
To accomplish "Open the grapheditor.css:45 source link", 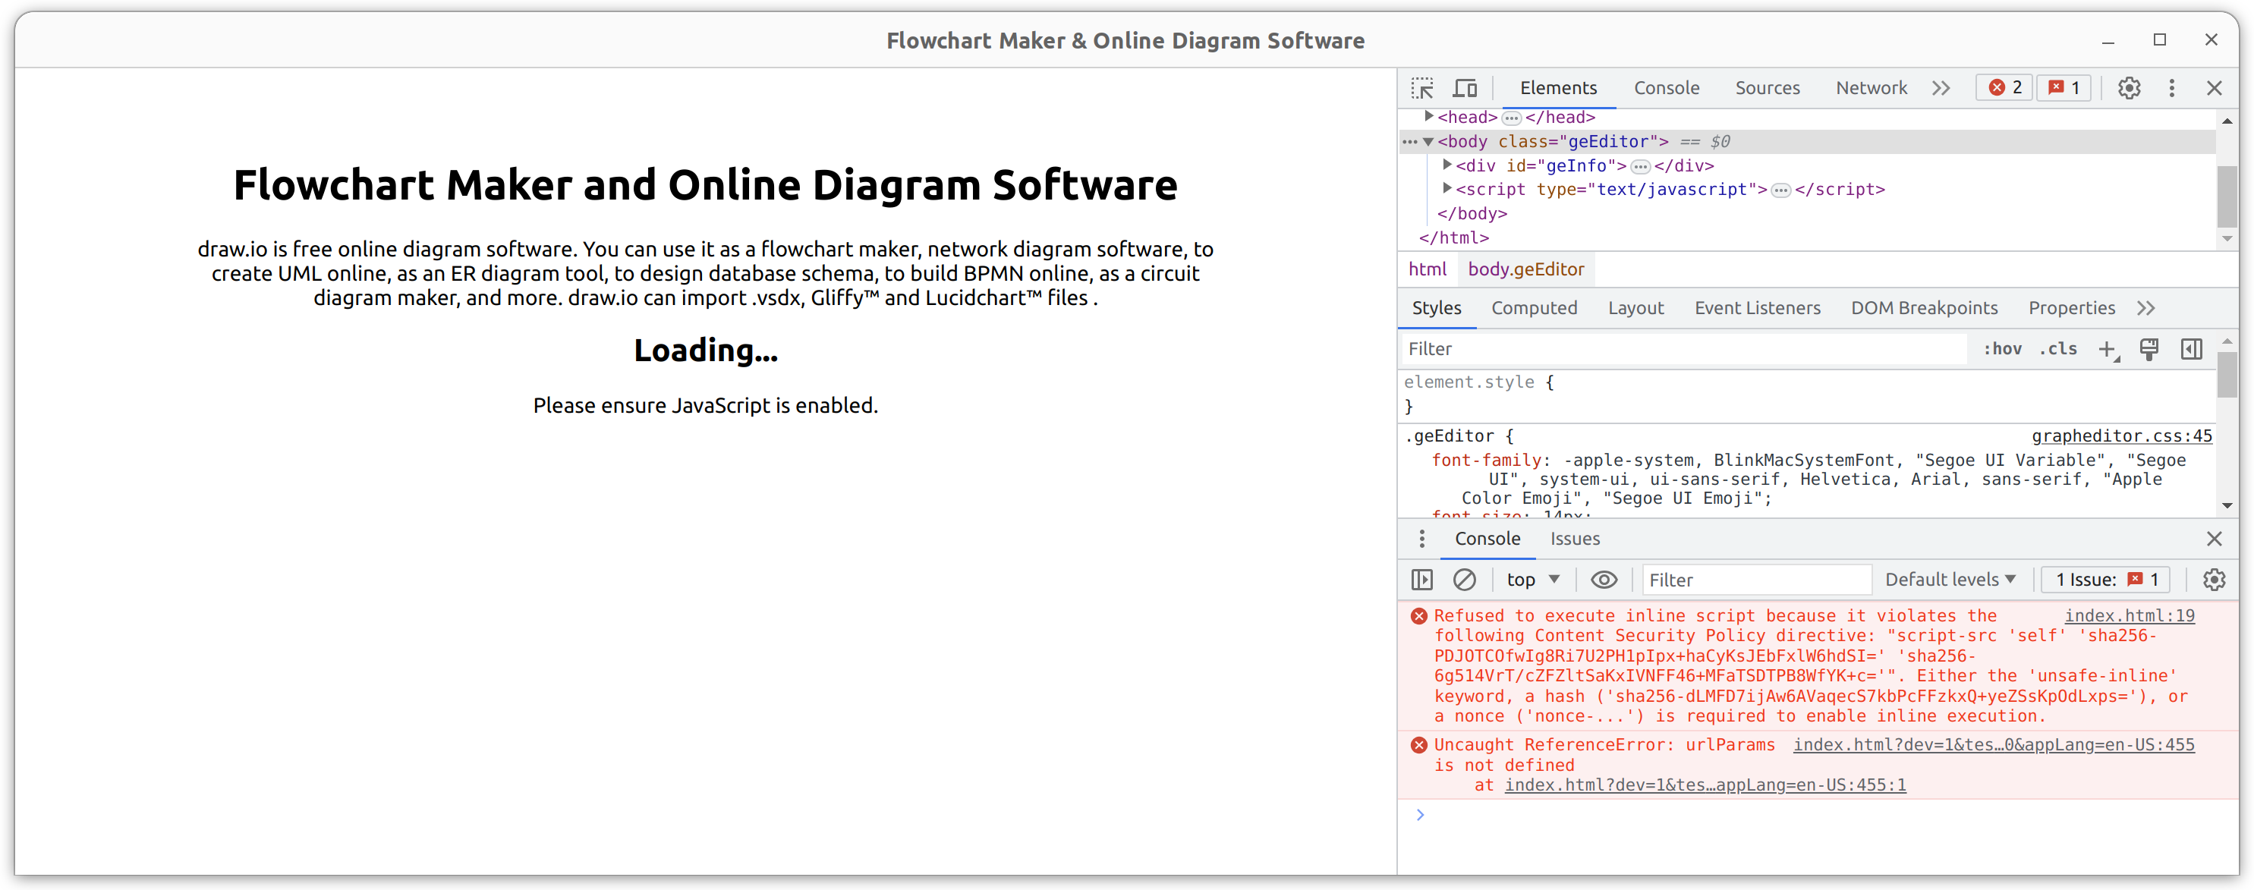I will point(2121,436).
